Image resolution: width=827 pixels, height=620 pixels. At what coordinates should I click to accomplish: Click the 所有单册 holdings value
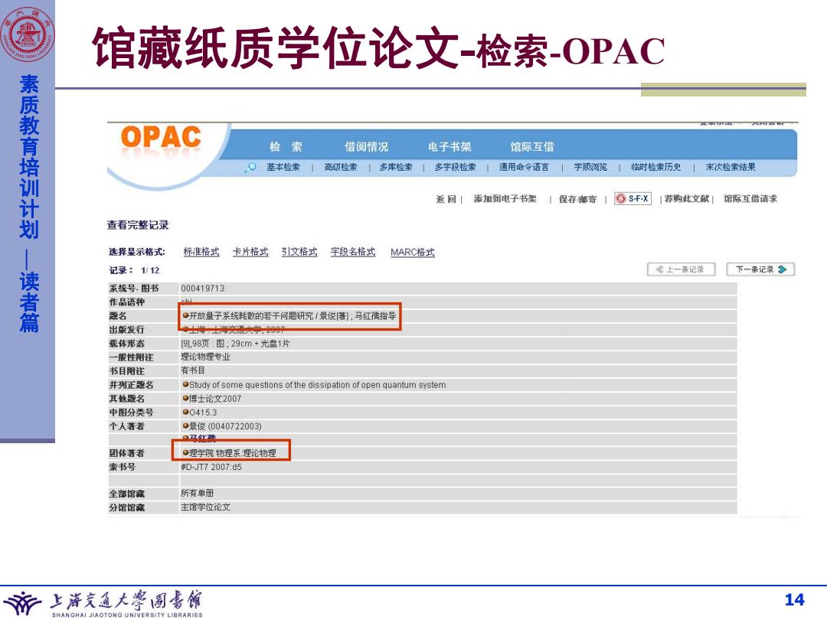point(198,494)
